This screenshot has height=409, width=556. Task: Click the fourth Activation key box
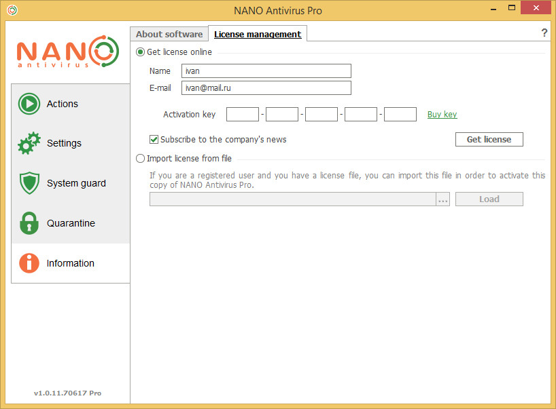pyautogui.click(x=361, y=114)
